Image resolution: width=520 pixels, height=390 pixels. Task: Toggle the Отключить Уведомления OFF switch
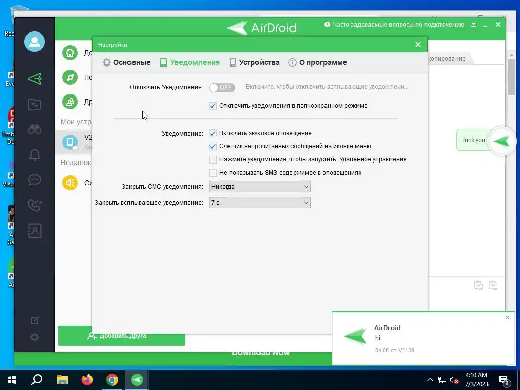(x=222, y=87)
